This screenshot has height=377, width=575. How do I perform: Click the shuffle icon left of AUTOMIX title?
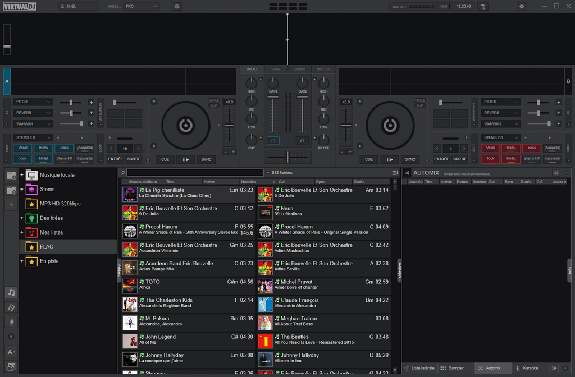[407, 173]
